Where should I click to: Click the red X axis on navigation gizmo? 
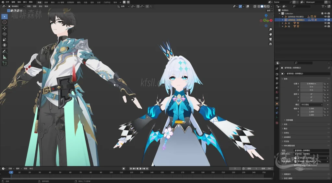point(271,20)
